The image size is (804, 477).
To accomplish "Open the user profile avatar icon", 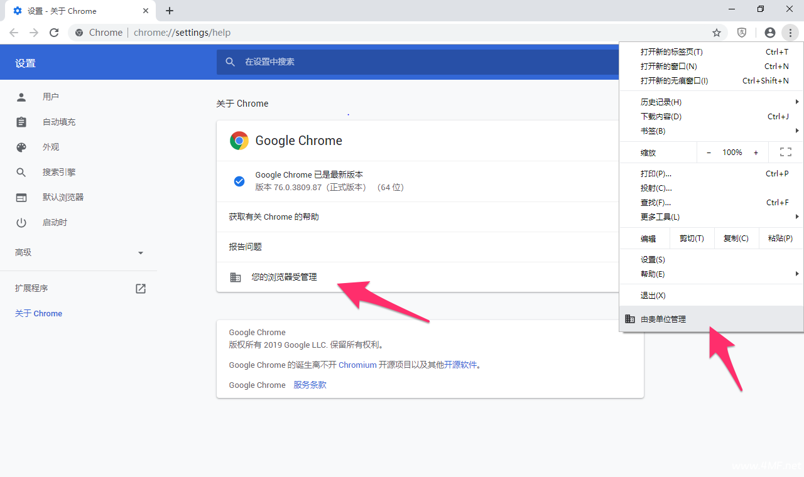I will coord(769,33).
